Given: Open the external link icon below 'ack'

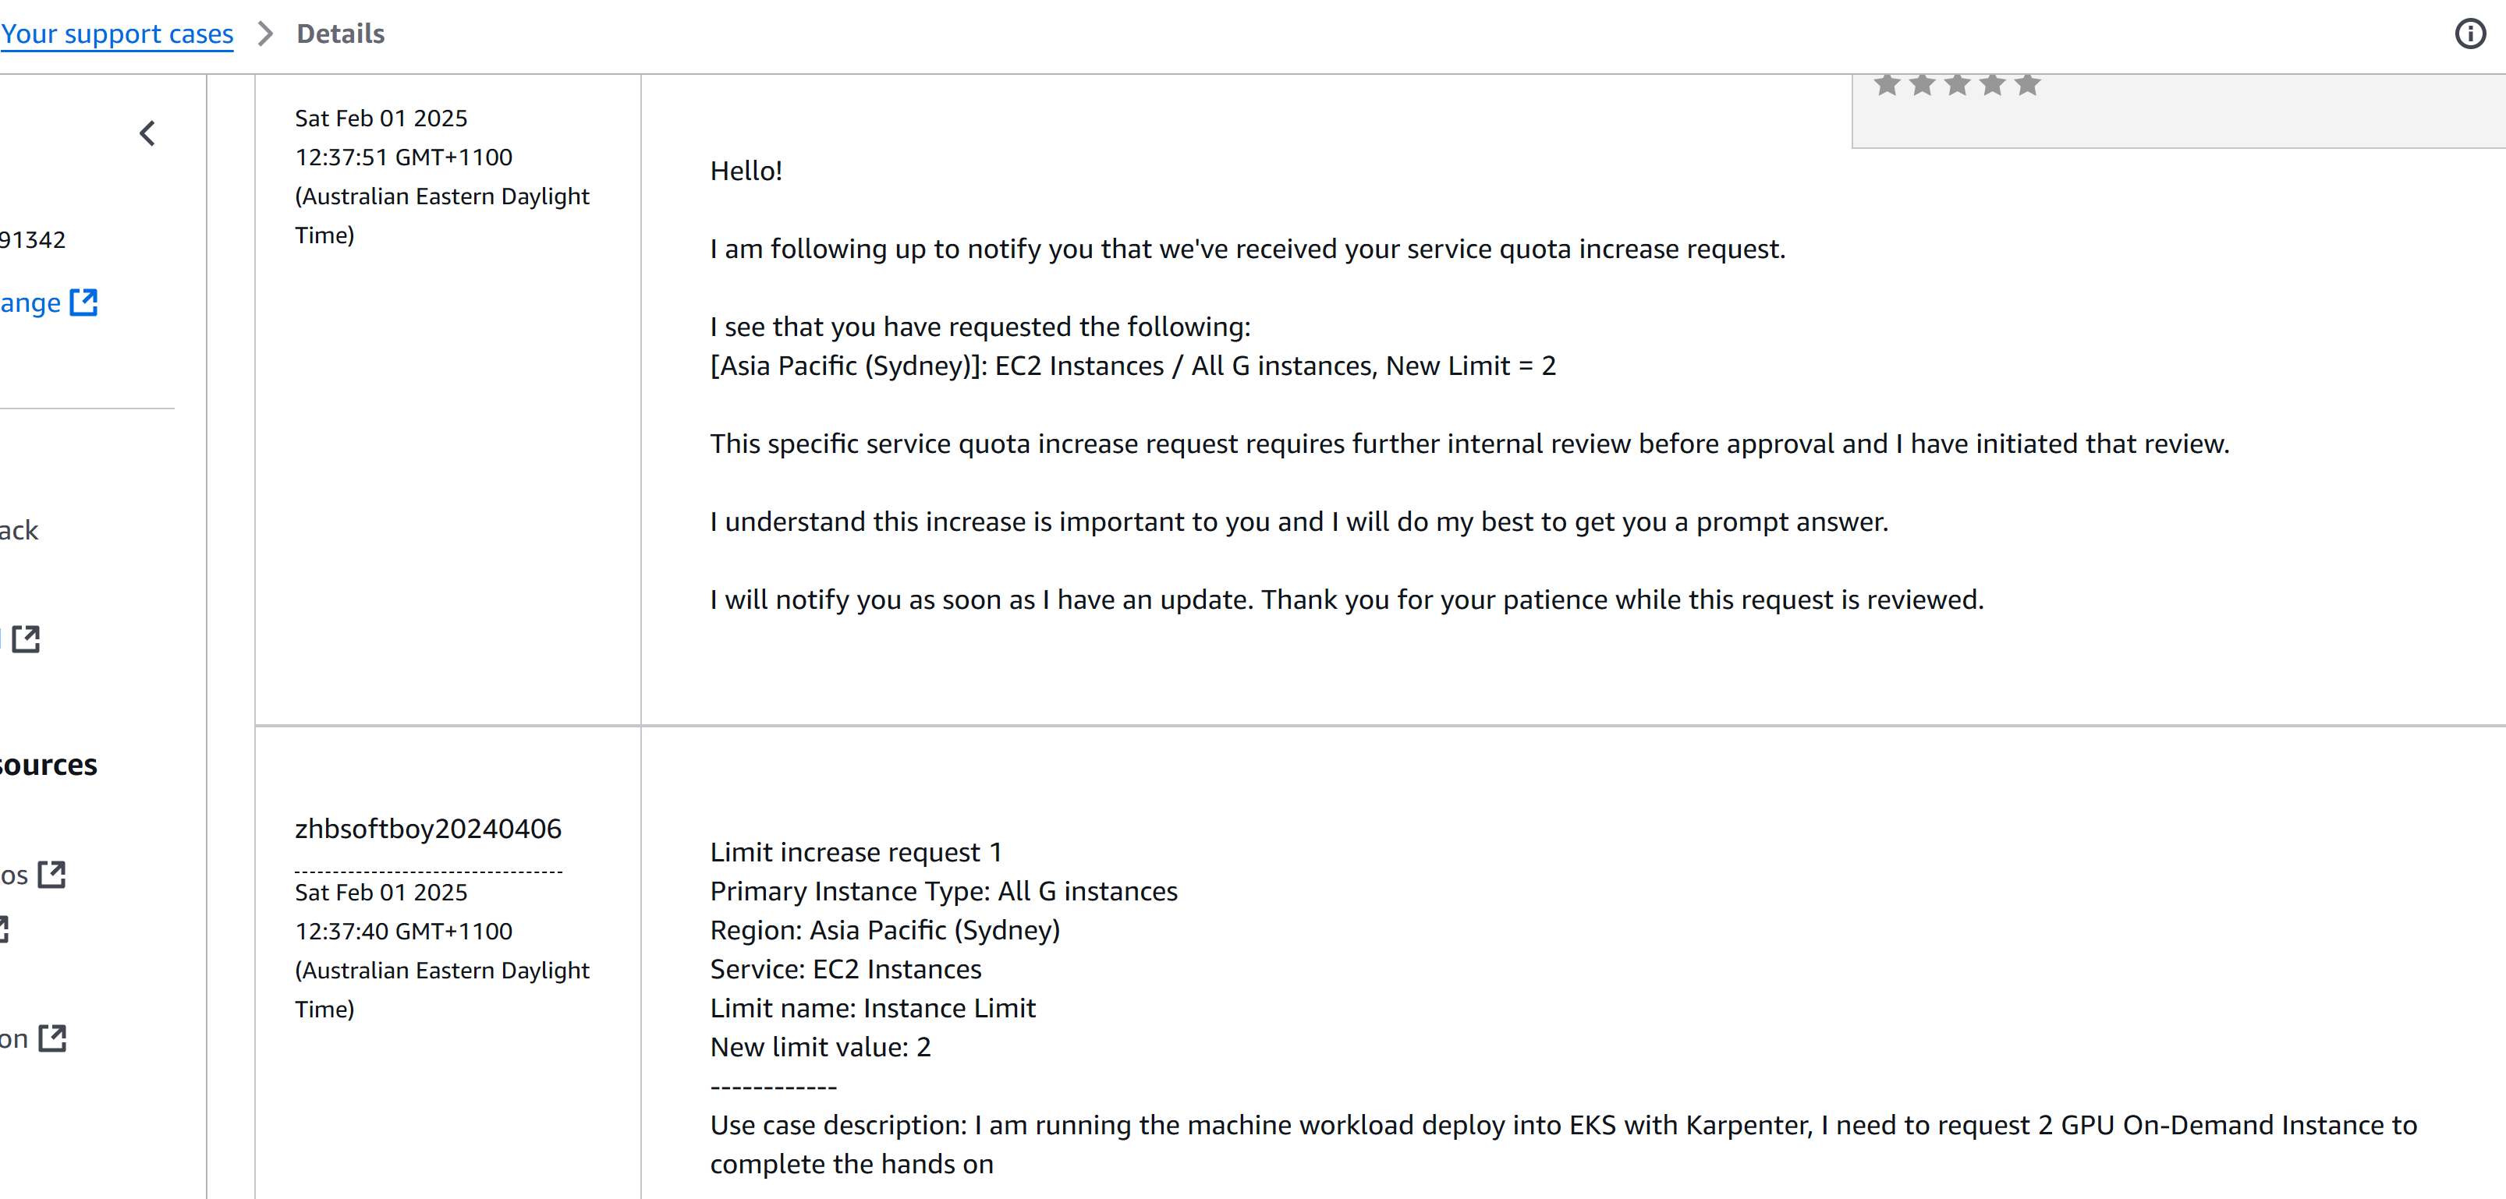Looking at the screenshot, I should coord(27,639).
